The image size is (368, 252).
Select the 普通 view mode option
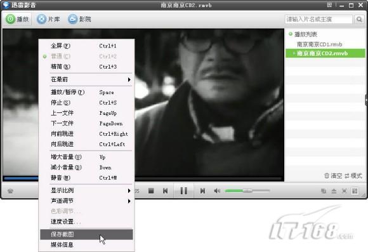pyautogui.click(x=86, y=56)
